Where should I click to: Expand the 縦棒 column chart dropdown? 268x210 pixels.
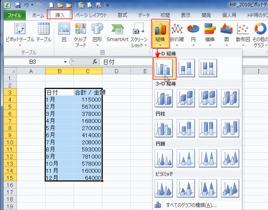160,34
